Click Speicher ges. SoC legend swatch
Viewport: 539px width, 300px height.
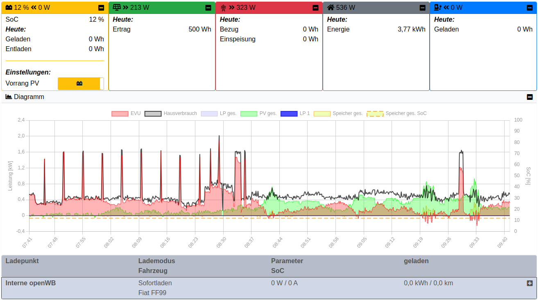(374, 113)
